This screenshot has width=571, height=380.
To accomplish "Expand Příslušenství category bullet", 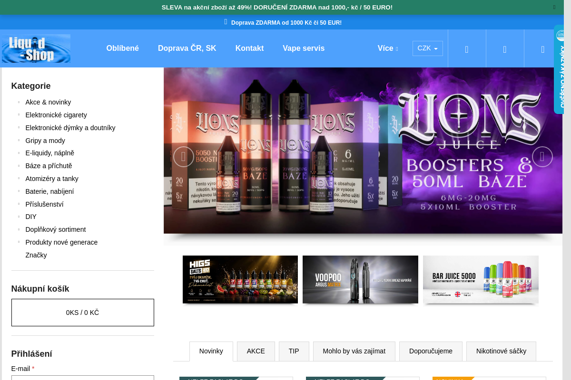I will pyautogui.click(x=19, y=204).
